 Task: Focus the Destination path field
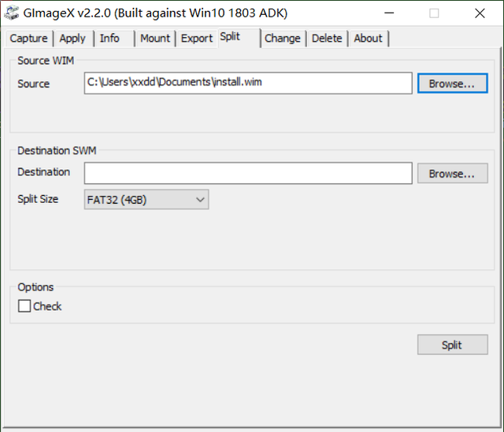248,173
